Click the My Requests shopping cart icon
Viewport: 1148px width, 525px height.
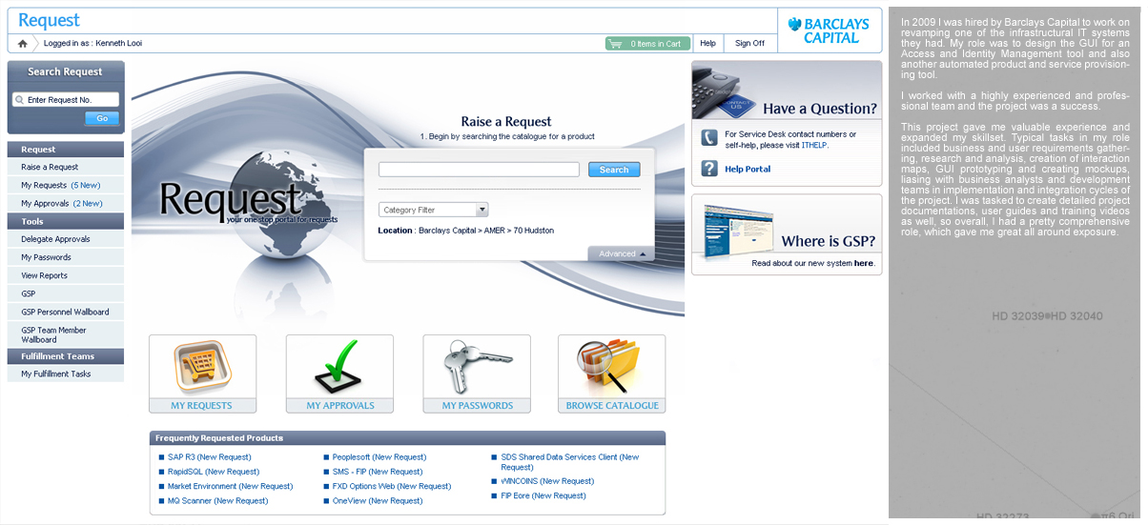coord(202,366)
